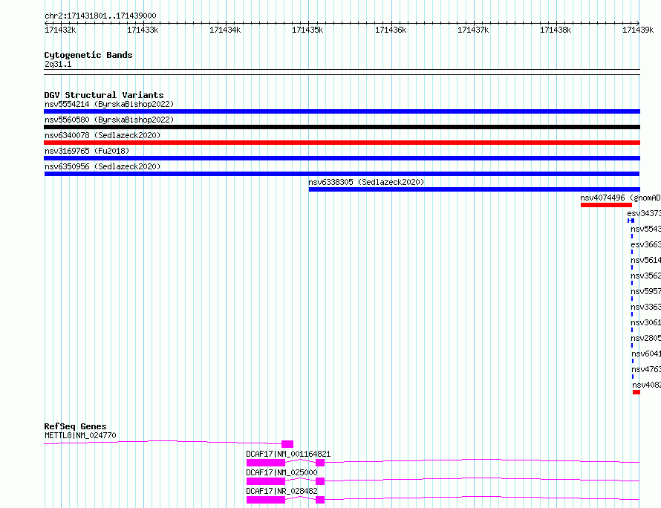Open variant nsv4074496 gnomAD label

[620, 198]
